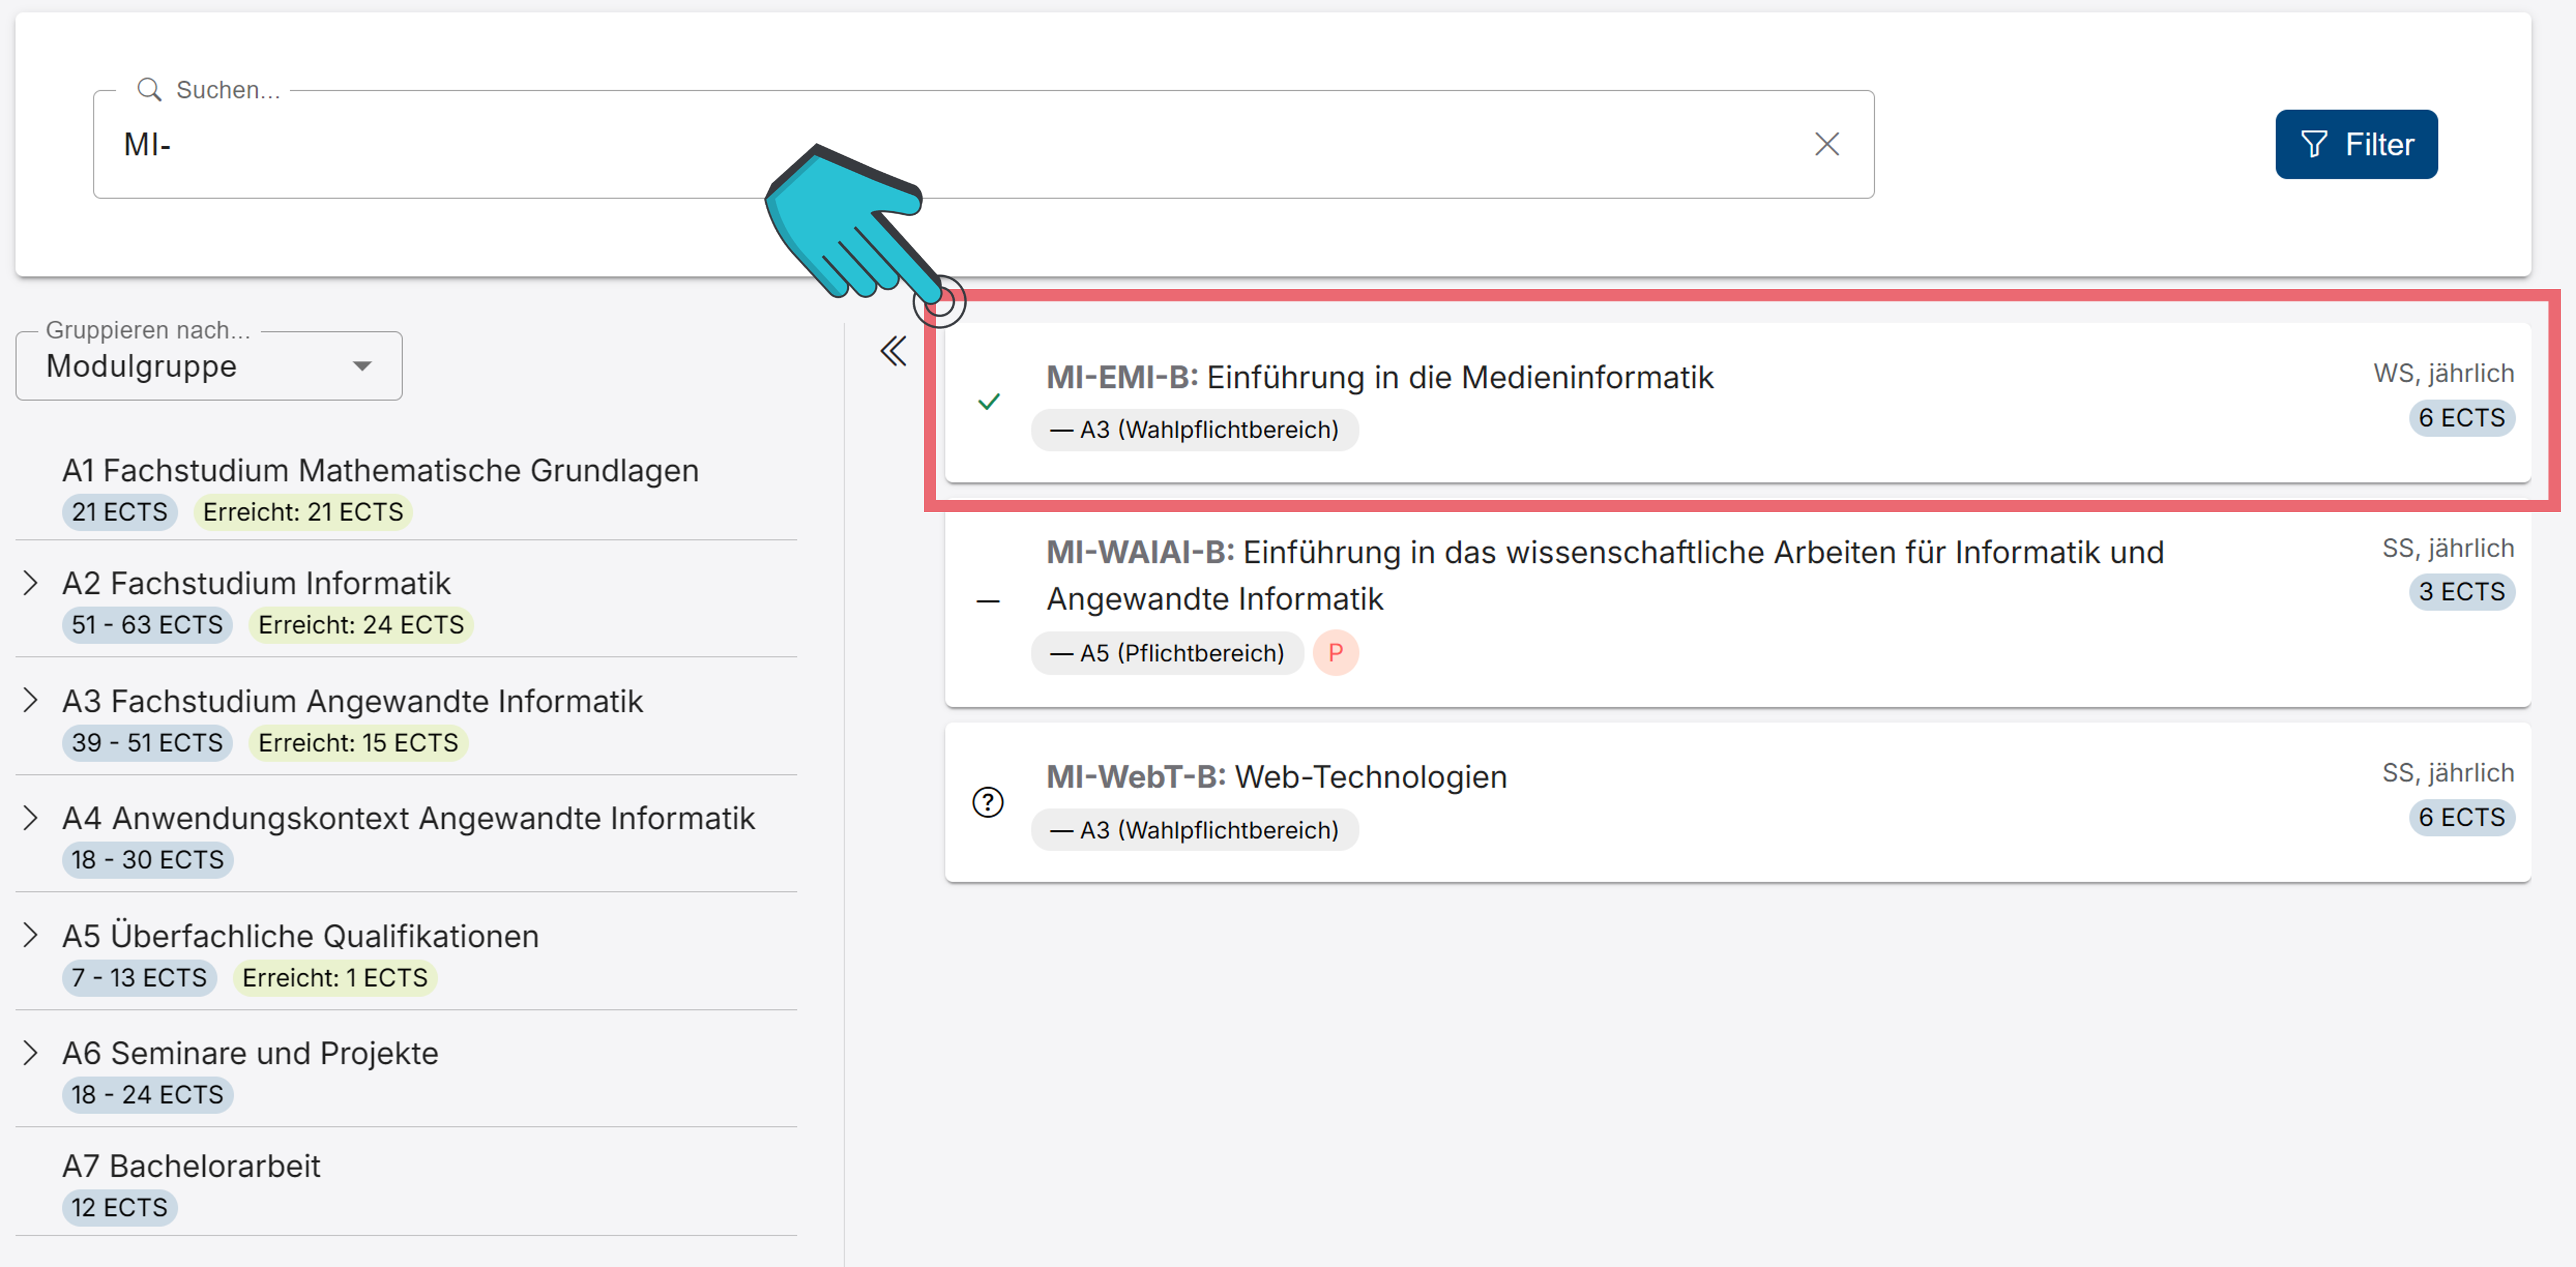Click '39 - 51 ECTS' badge
2576x1267 pixels.
(147, 743)
